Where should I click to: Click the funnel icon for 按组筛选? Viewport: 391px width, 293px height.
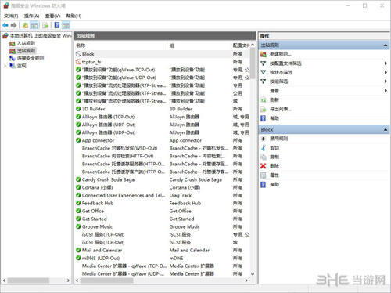[x=264, y=81]
